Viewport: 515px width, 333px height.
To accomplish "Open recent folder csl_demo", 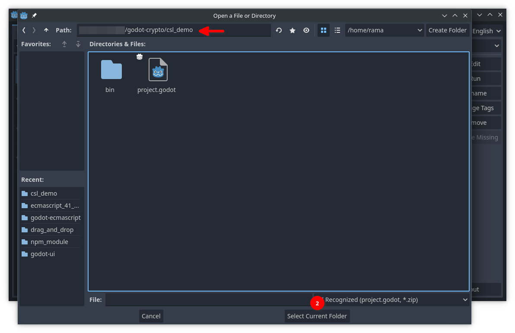I will 51,193.
